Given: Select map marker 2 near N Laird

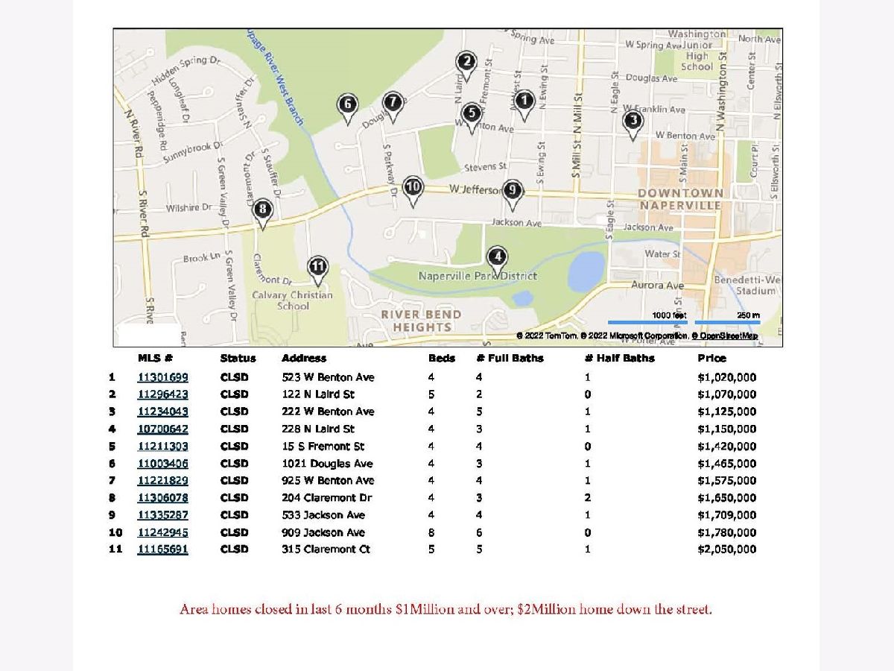Looking at the screenshot, I should 466,63.
